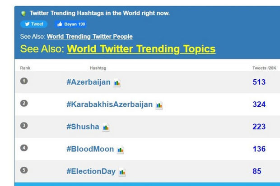Image resolution: width=280 pixels, height=186 pixels.
Task: Open World Twitter Trending Topics link
Action: tap(141, 49)
